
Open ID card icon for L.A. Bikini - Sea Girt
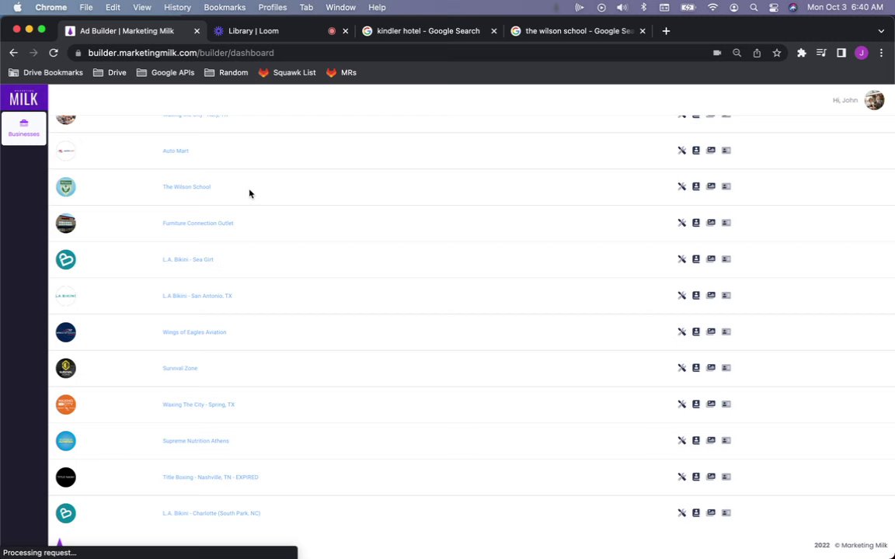pyautogui.click(x=726, y=259)
